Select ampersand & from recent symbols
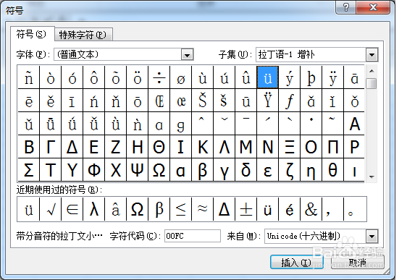This screenshot has height=280, width=407. (311, 209)
